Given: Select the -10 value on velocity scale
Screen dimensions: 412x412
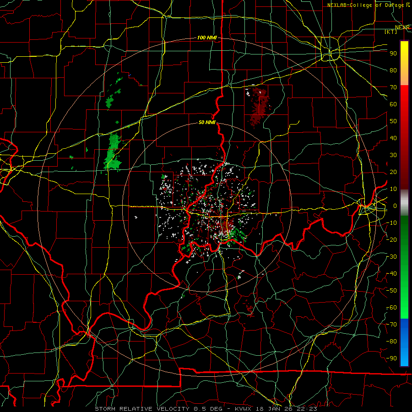Looking at the screenshot, I should point(391,223).
